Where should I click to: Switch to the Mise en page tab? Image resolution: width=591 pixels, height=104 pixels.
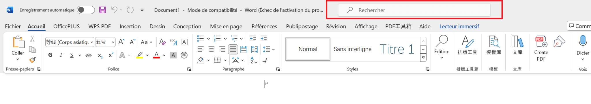coord(226,26)
